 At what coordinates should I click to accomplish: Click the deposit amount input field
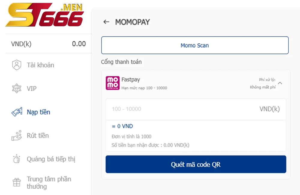click(196, 109)
